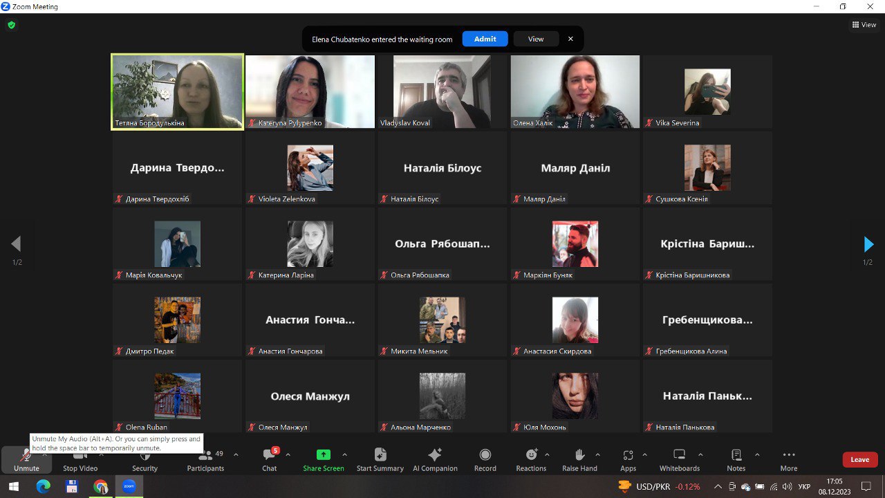Start recording the meeting
The width and height of the screenshot is (885, 498).
(485, 460)
